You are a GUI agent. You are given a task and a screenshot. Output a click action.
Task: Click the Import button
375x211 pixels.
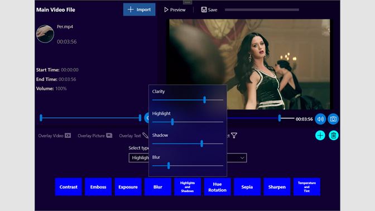pos(139,9)
